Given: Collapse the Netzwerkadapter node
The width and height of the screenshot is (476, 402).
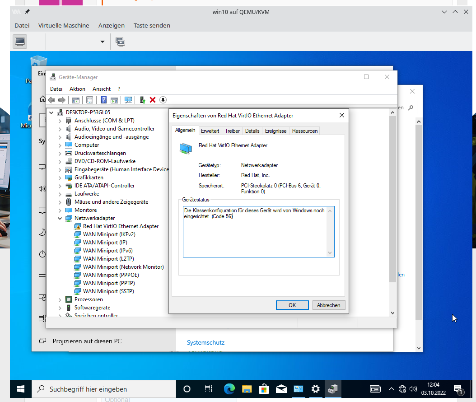Looking at the screenshot, I should tap(60, 218).
